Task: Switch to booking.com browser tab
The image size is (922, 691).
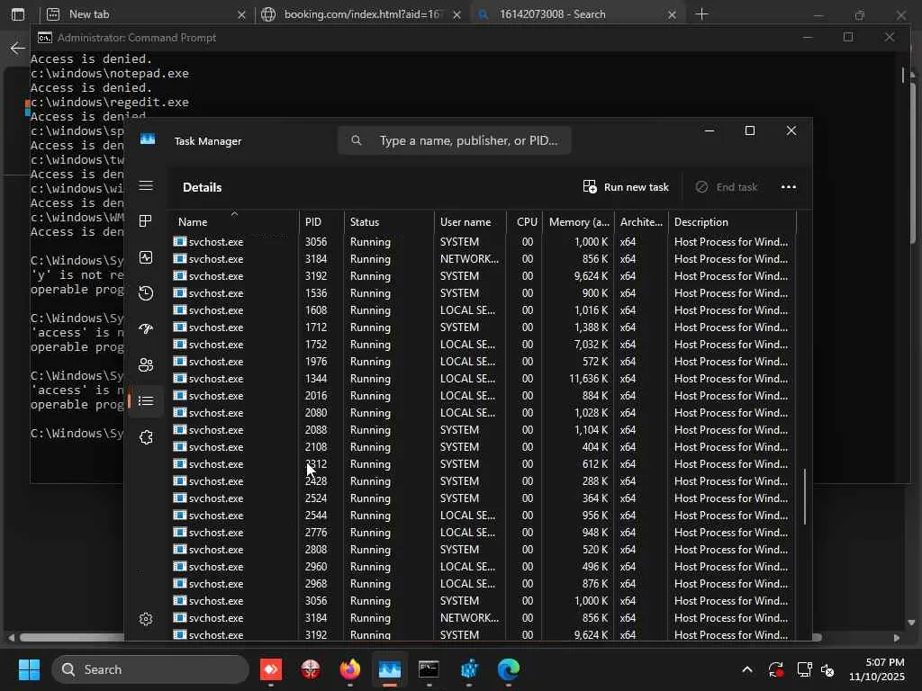Action: click(360, 14)
